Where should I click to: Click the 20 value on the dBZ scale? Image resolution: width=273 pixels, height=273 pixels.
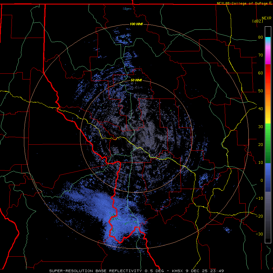point(261,145)
